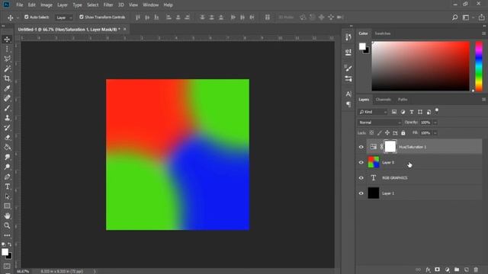Viewport: 488px width, 274px height.
Task: Open the Color panel menu
Action: [483, 33]
